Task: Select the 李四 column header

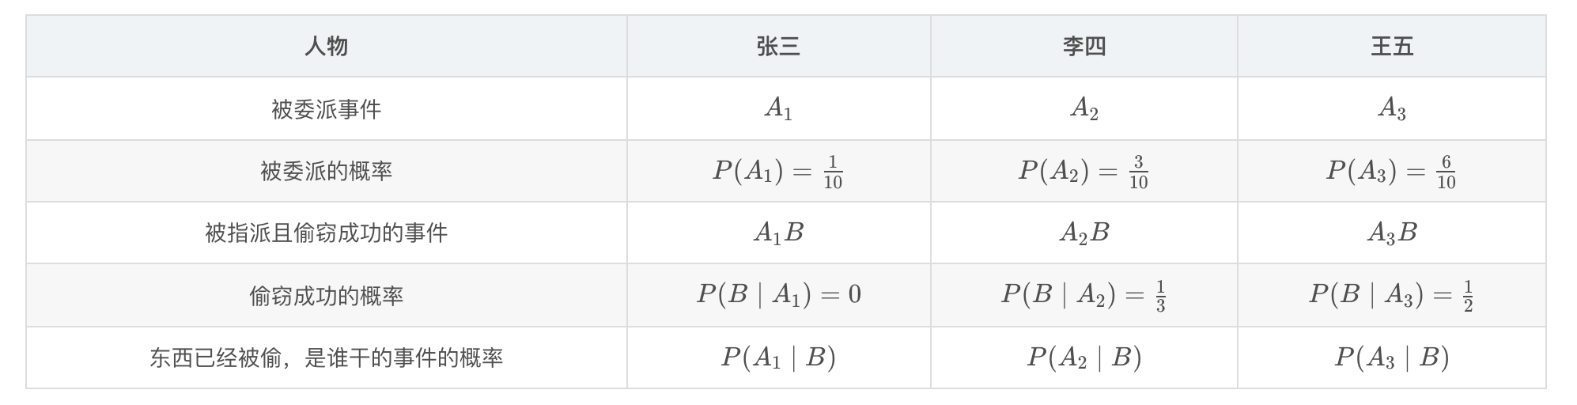Action: click(1083, 46)
